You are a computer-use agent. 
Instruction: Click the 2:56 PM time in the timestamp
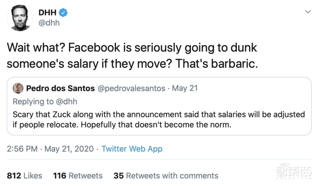pyautogui.click(x=22, y=149)
